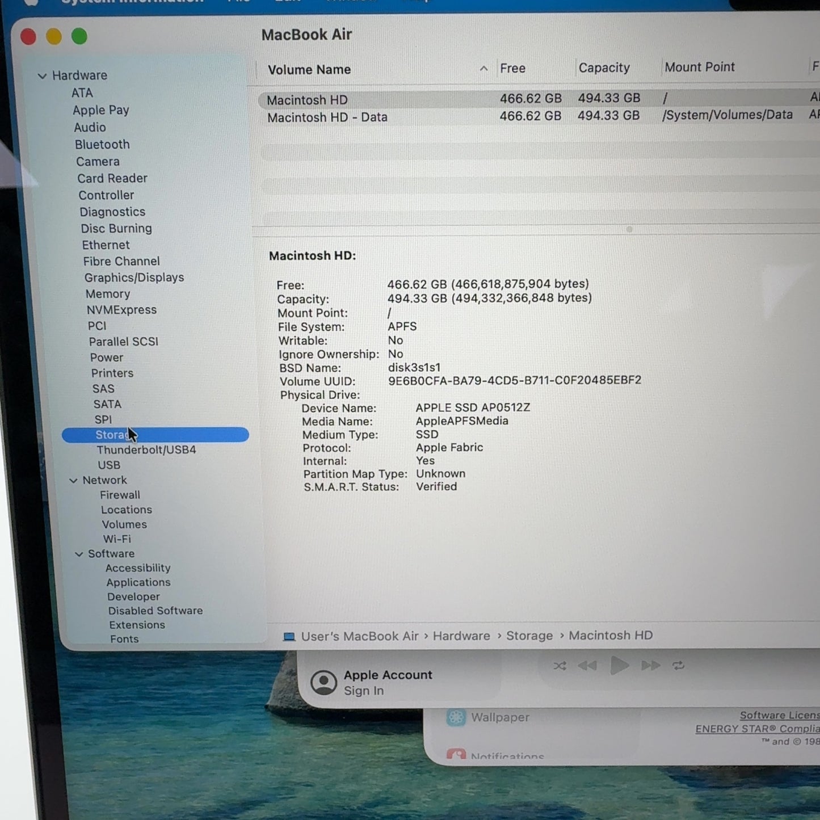Image resolution: width=820 pixels, height=820 pixels.
Task: Click the Volume UUID value
Action: [x=515, y=380]
